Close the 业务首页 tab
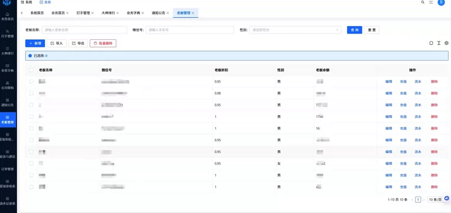Viewport: 451px width, 213px height. [x=67, y=13]
